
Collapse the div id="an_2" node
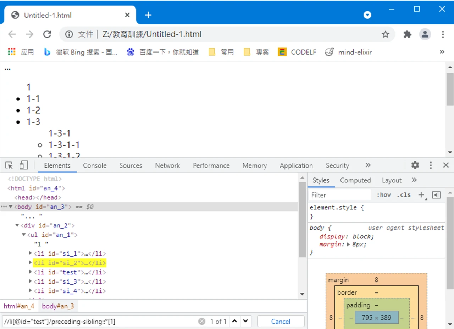click(x=17, y=225)
